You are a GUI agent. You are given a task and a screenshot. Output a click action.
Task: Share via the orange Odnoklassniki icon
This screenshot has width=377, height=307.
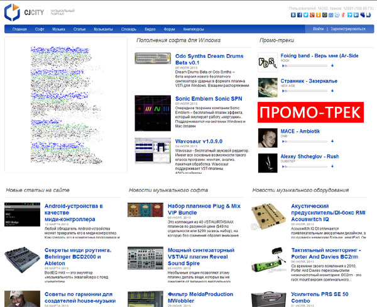click(x=319, y=15)
